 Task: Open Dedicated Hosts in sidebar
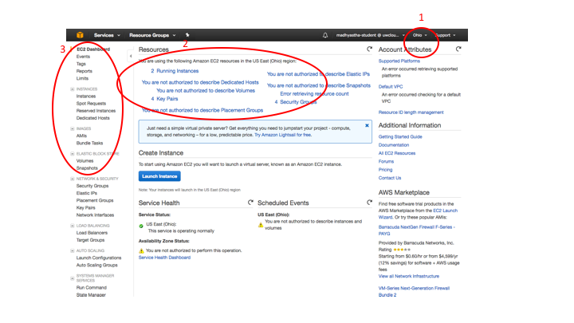[x=93, y=118]
